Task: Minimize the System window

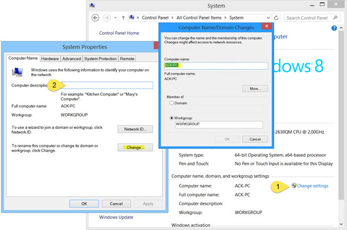Action: 312,5
